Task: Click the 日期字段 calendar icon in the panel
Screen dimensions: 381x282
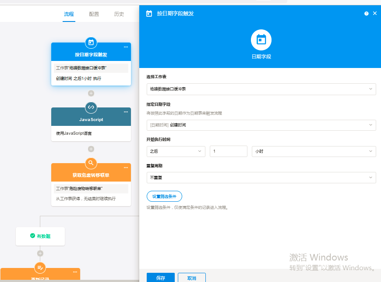Action: tap(261, 39)
